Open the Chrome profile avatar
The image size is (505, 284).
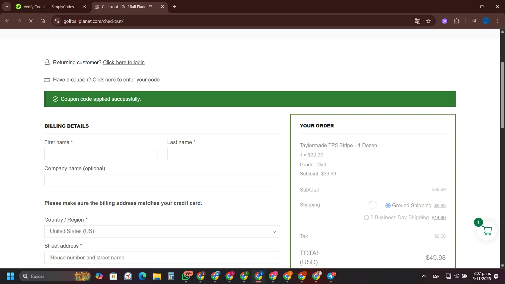pyautogui.click(x=486, y=21)
